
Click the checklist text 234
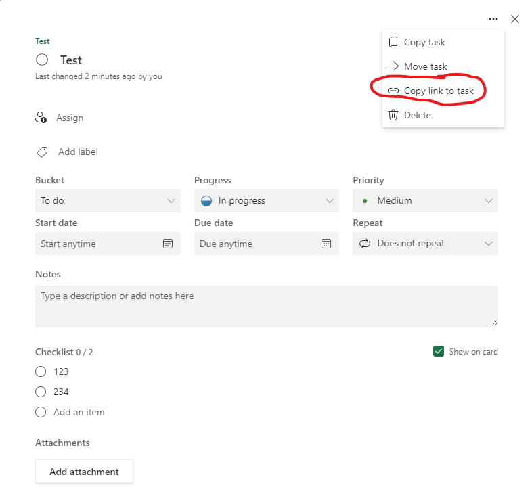point(61,392)
